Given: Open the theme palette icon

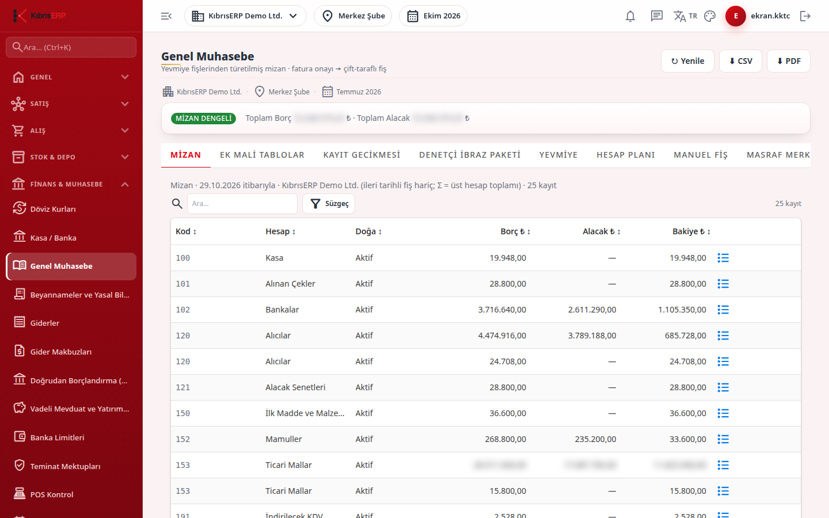Looking at the screenshot, I should [710, 16].
